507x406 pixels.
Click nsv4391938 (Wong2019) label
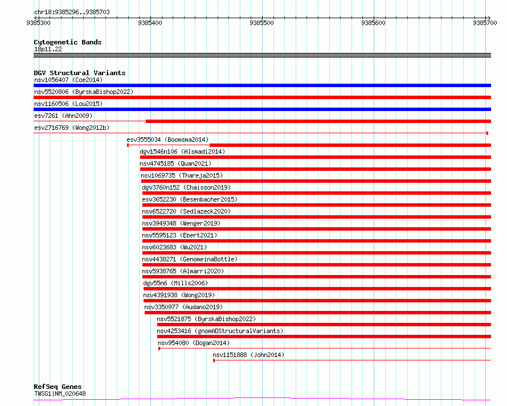179,295
